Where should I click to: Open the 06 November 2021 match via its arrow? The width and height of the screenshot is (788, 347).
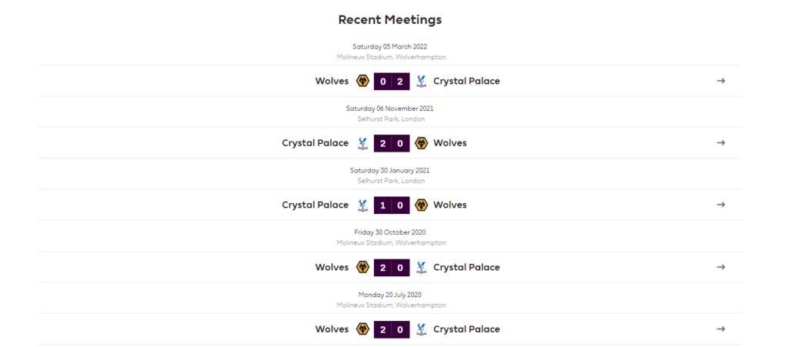(720, 143)
